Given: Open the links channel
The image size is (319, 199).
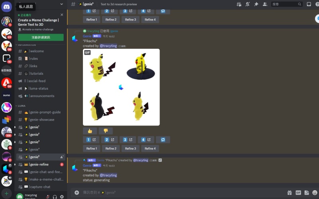Looking at the screenshot, I should pos(41,66).
